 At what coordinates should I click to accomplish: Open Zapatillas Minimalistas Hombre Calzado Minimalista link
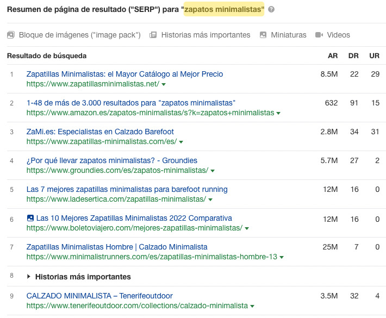tap(117, 247)
